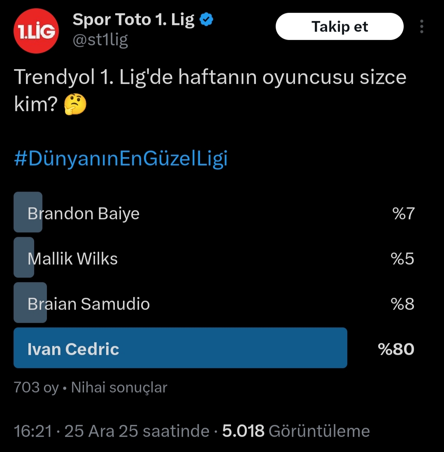Viewport: 444px width, 452px height.
Task: Select the Mallik Wilks poll option
Action: coord(73,259)
